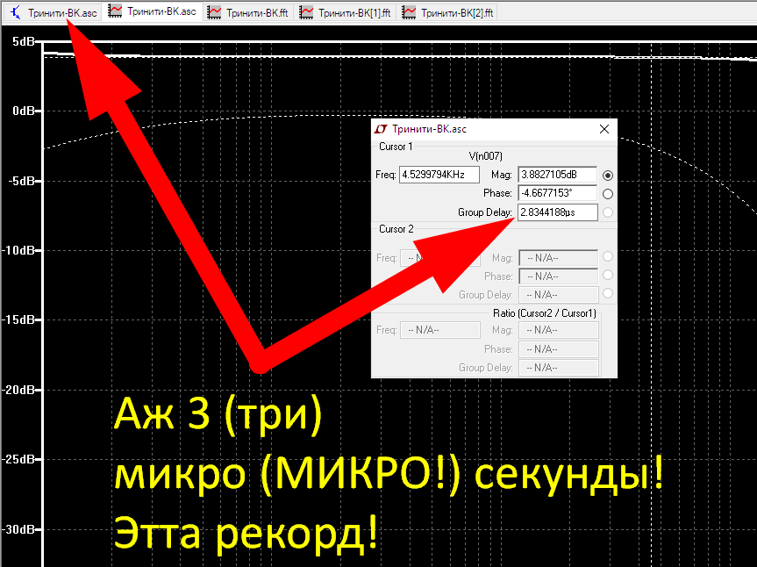
Task: Click the LTspice logo in the cursor dialog title bar
Action: (380, 129)
